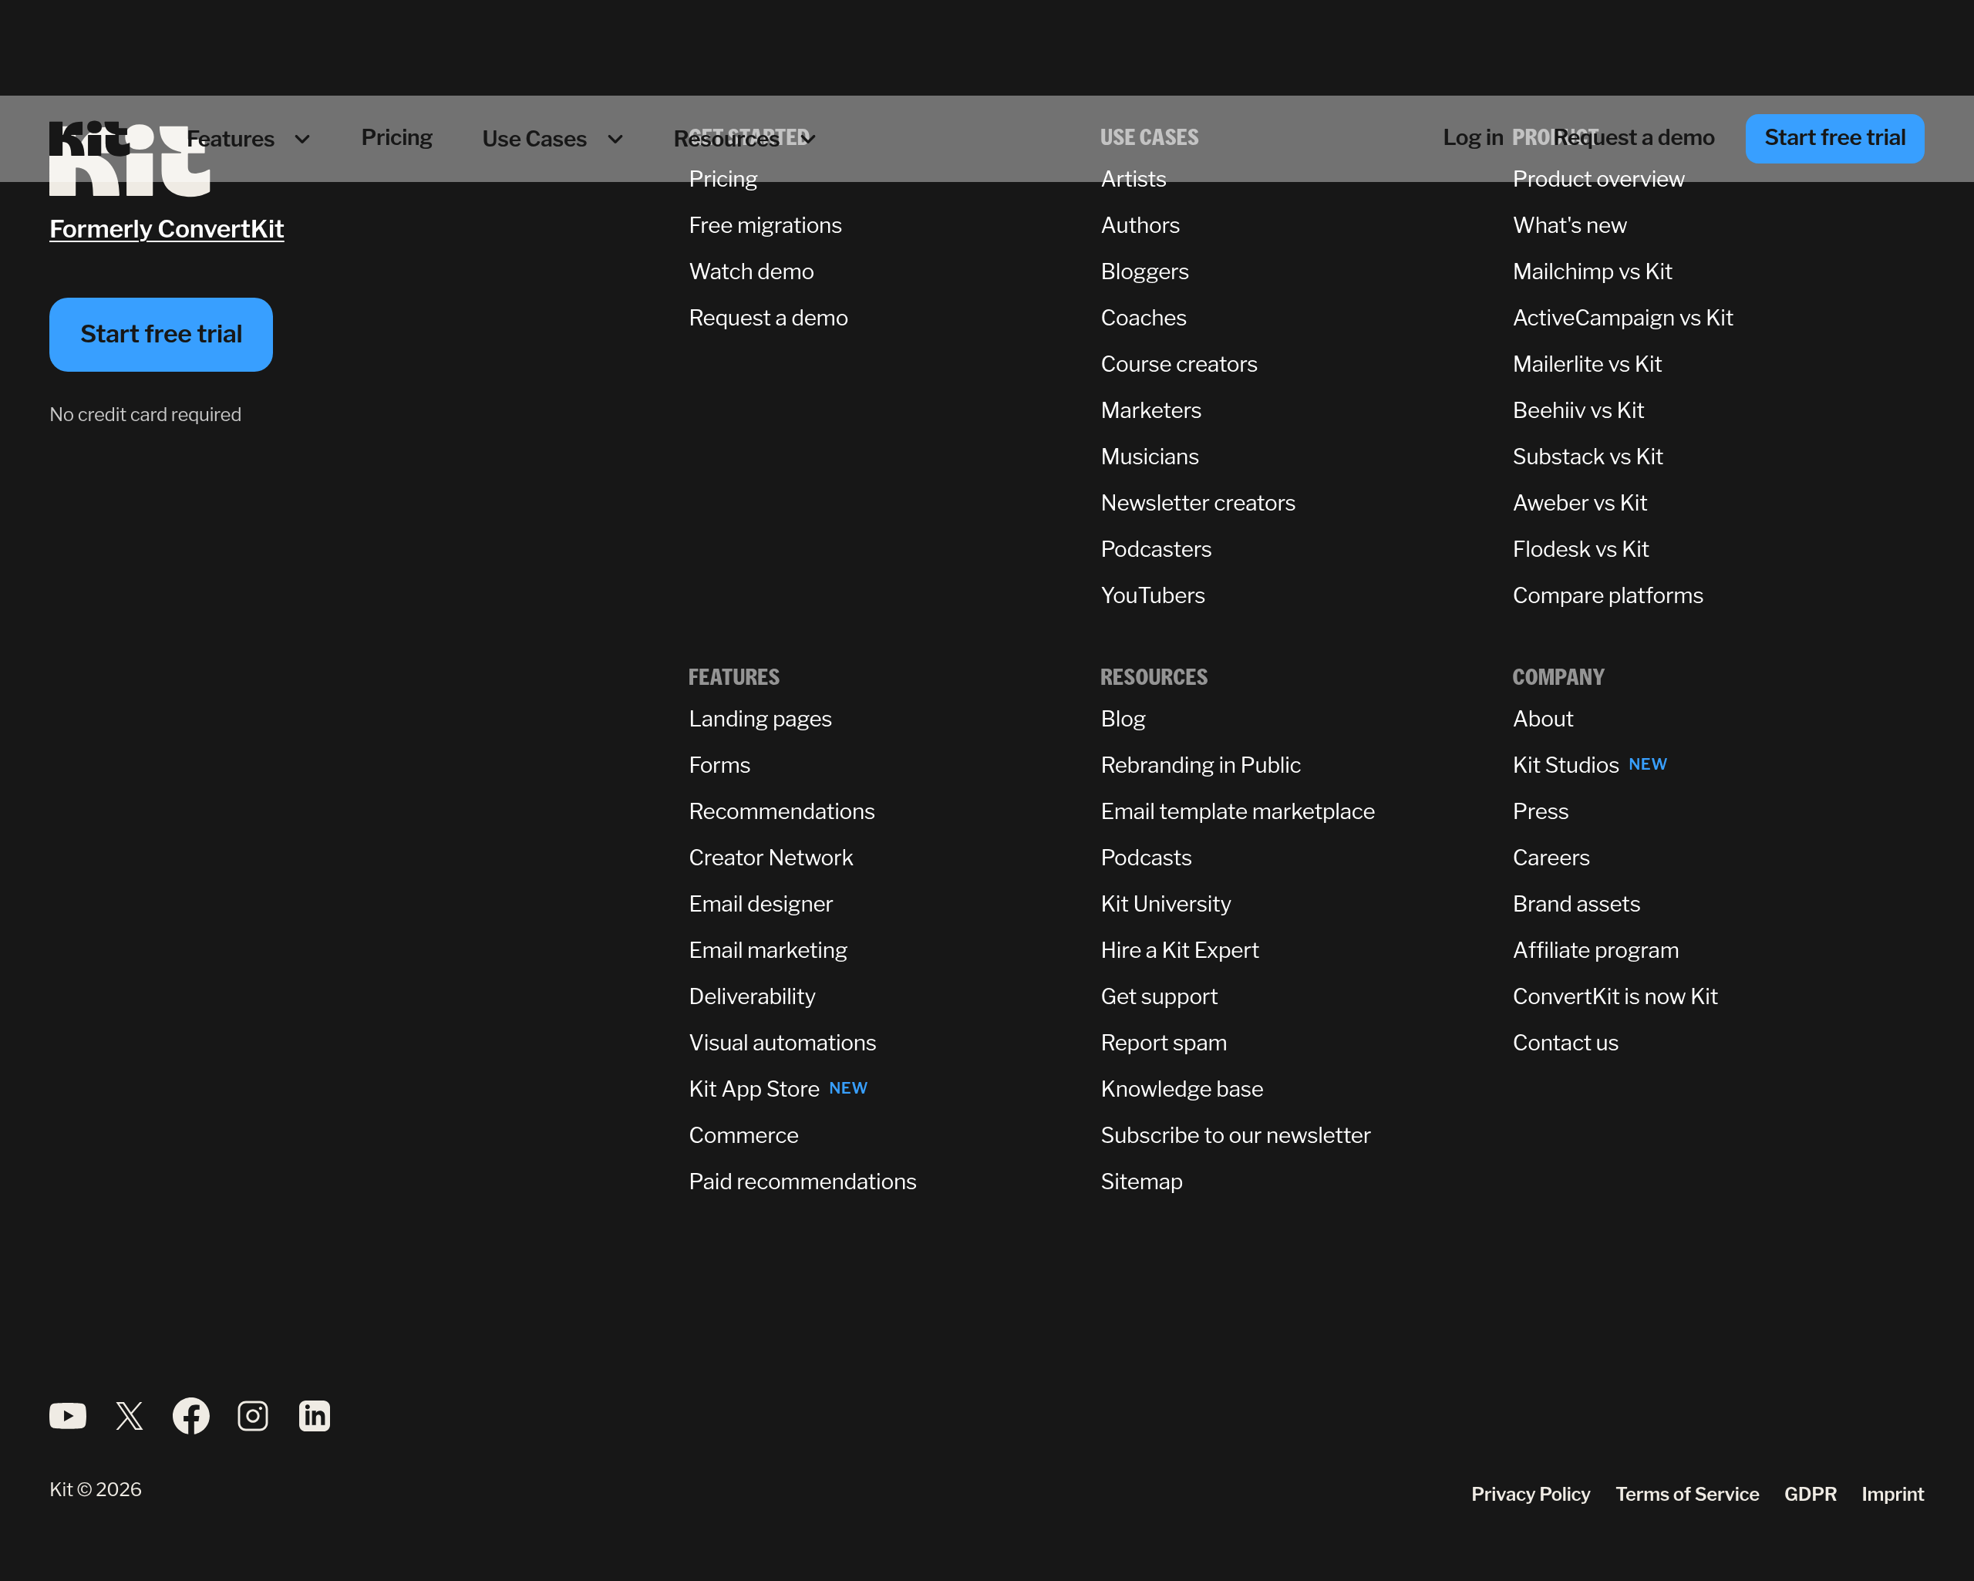The image size is (1974, 1581).
Task: Open the LinkedIn social icon
Action: (314, 1415)
